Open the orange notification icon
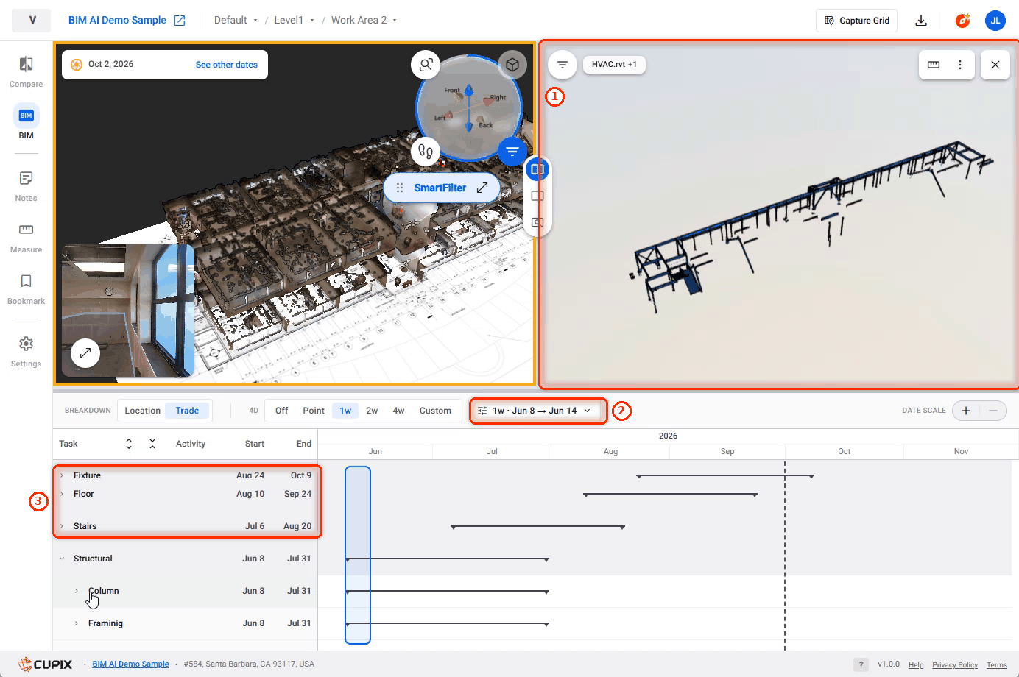This screenshot has width=1019, height=677. [x=962, y=21]
